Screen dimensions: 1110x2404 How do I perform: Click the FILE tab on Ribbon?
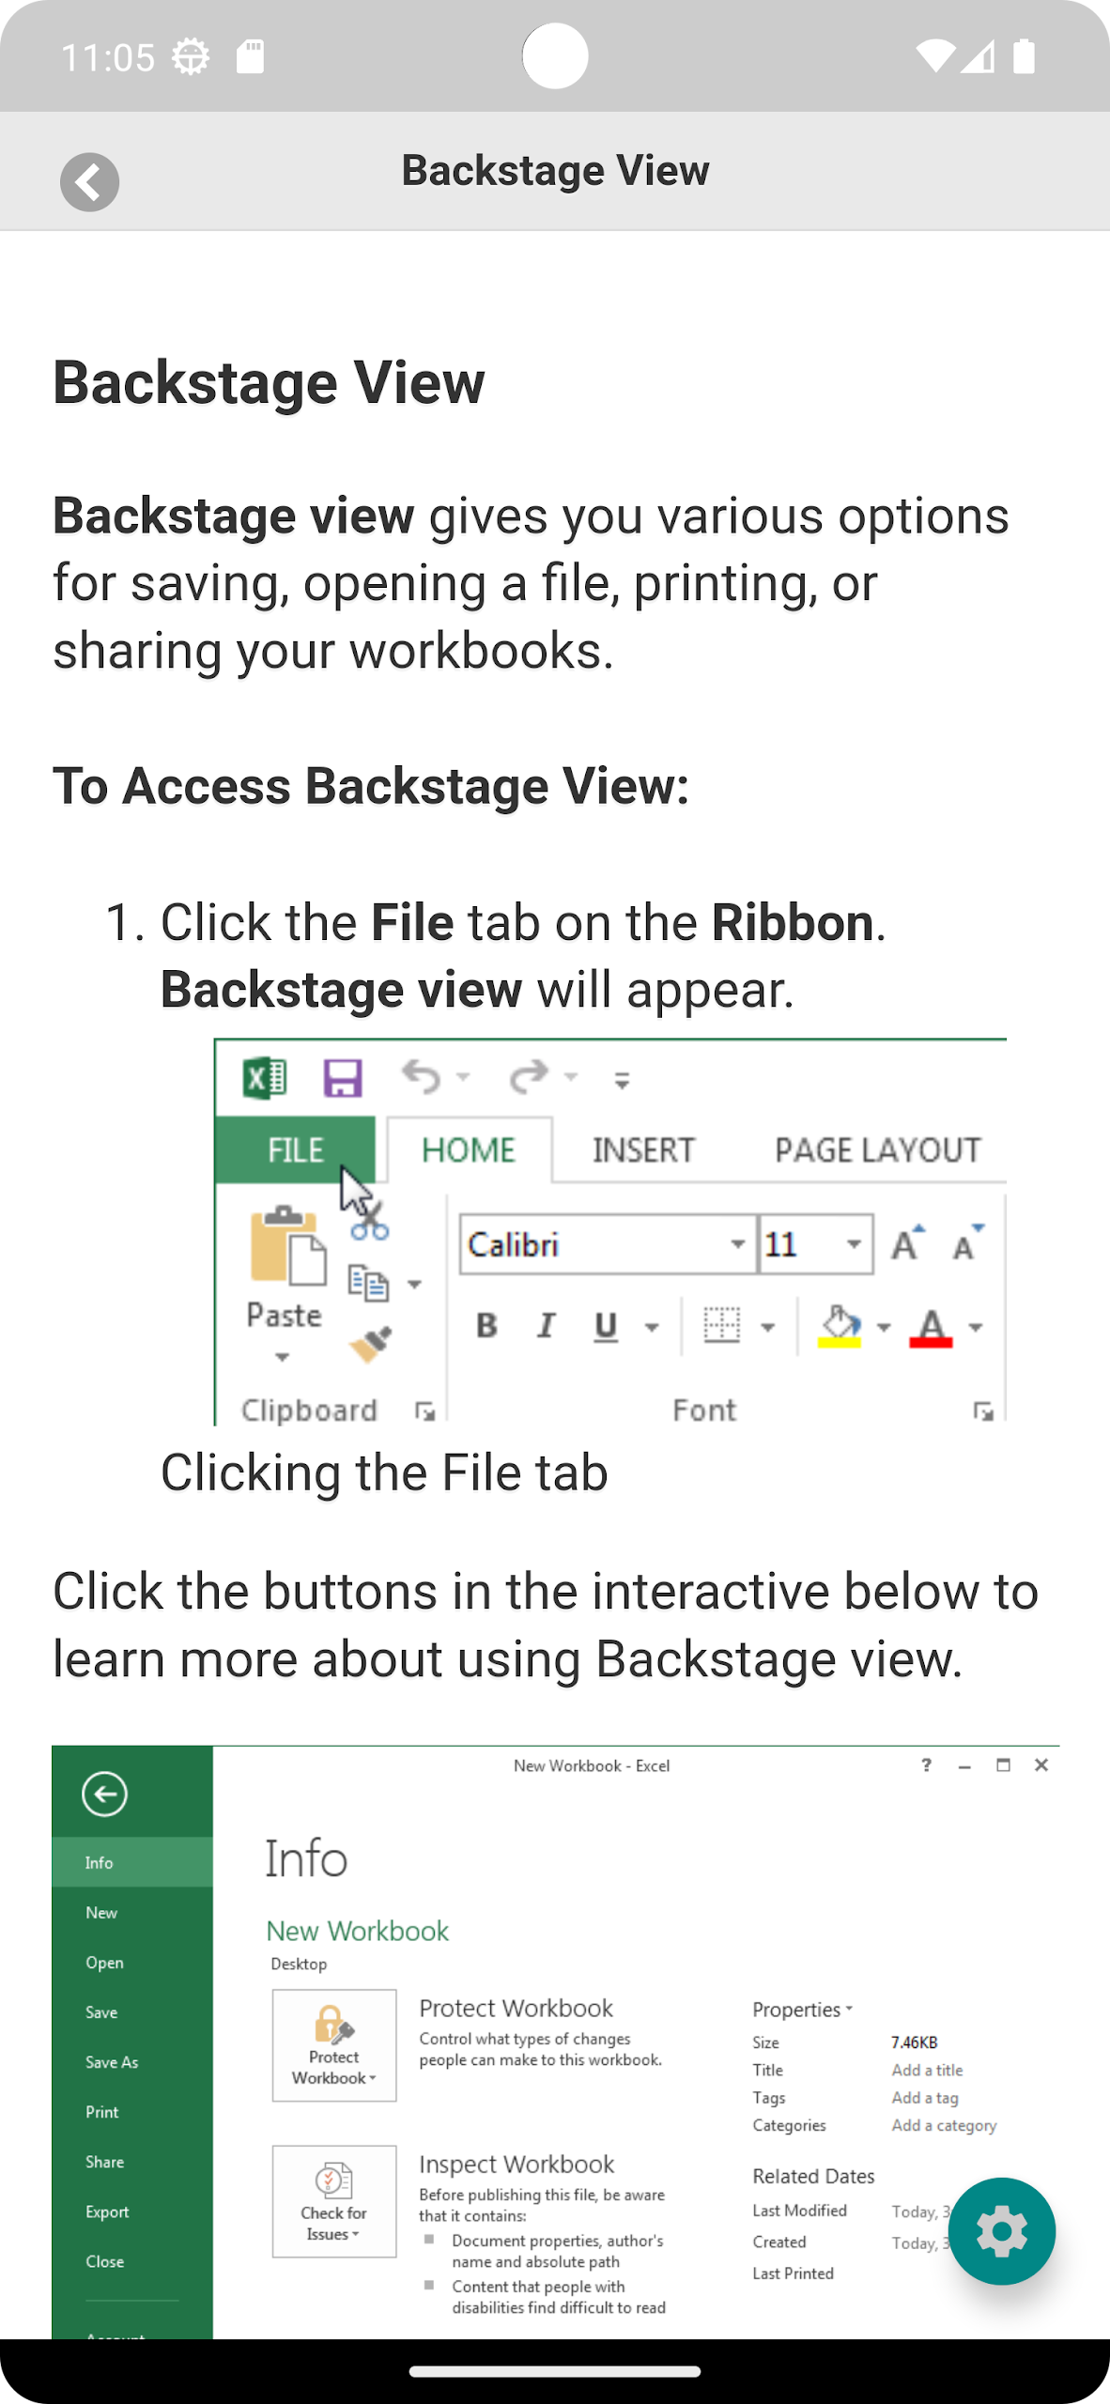pyautogui.click(x=295, y=1150)
